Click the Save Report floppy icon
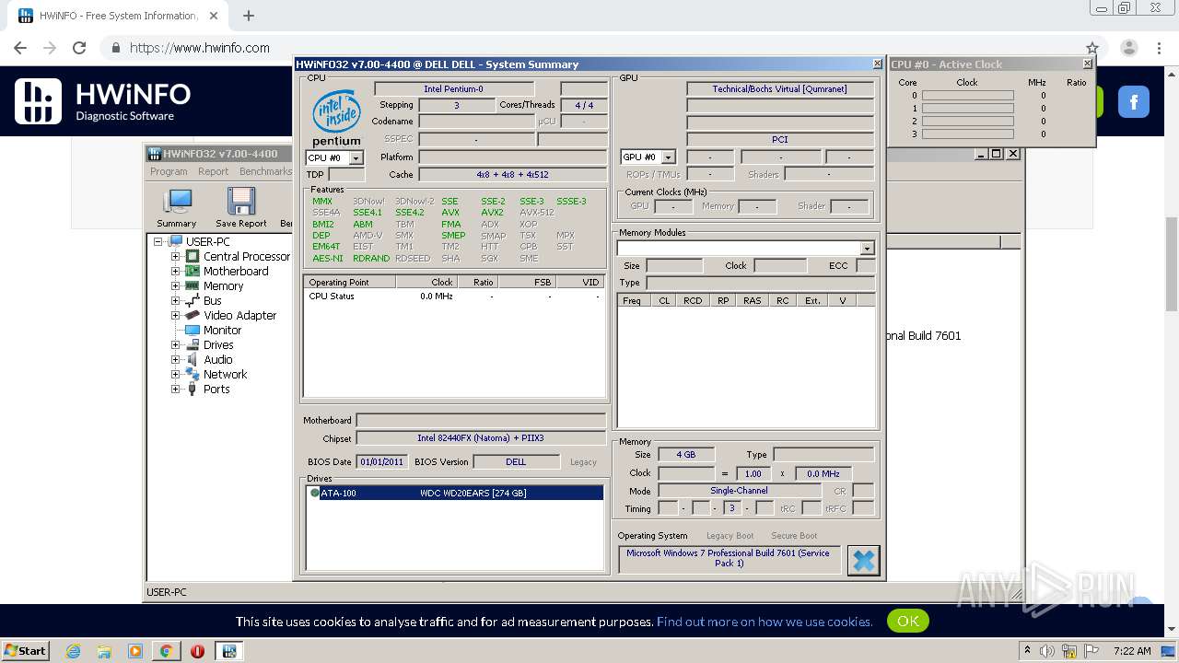The height and width of the screenshot is (663, 1179). pyautogui.click(x=240, y=207)
